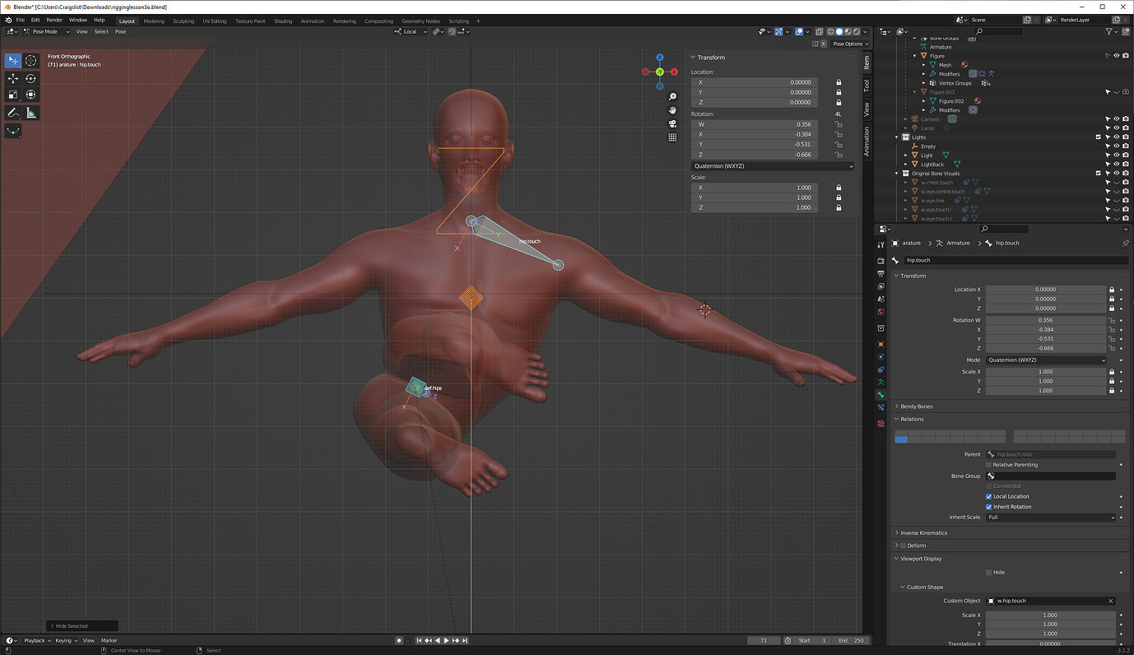
Task: Select the Measure tool
Action: point(30,113)
